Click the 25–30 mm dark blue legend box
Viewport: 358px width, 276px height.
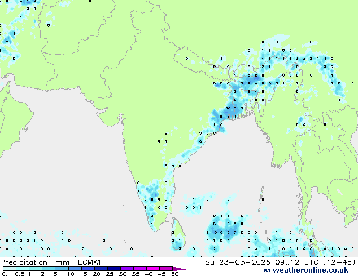(x=113, y=269)
